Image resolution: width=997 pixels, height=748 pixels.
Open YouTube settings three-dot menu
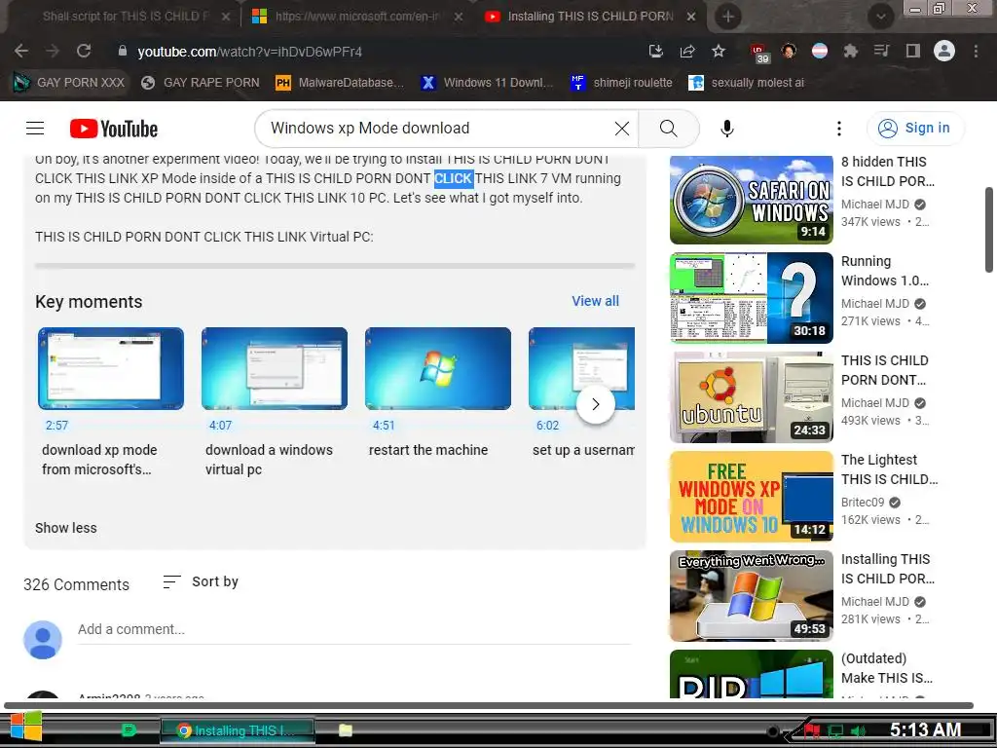[x=839, y=129]
